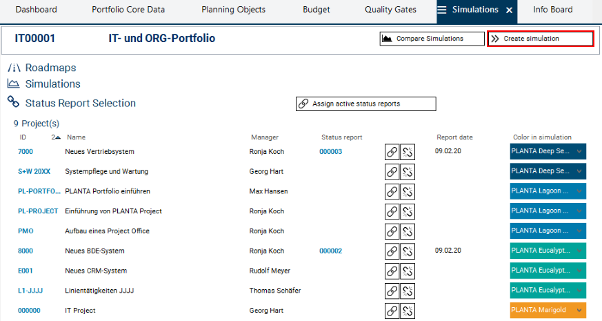
Task: Open color dropdown for PL-PROJECT row
Action: (x=579, y=211)
